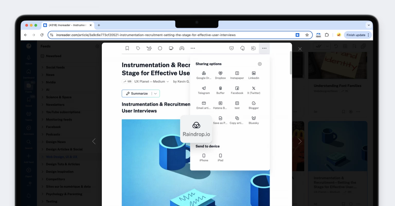Listen to the article via the headphones icon

point(182,48)
